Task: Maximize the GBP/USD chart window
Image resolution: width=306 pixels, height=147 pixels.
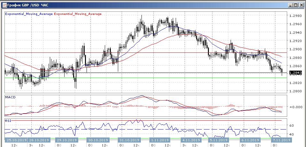Action: click(296, 5)
